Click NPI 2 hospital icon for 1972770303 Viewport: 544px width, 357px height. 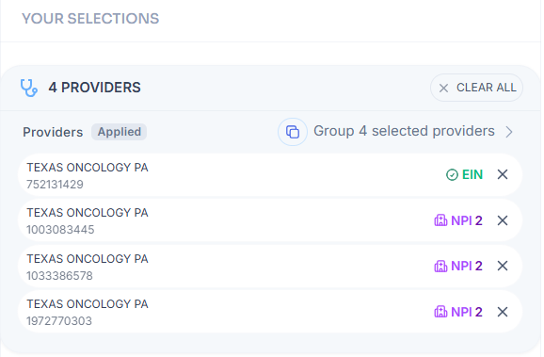(x=440, y=312)
